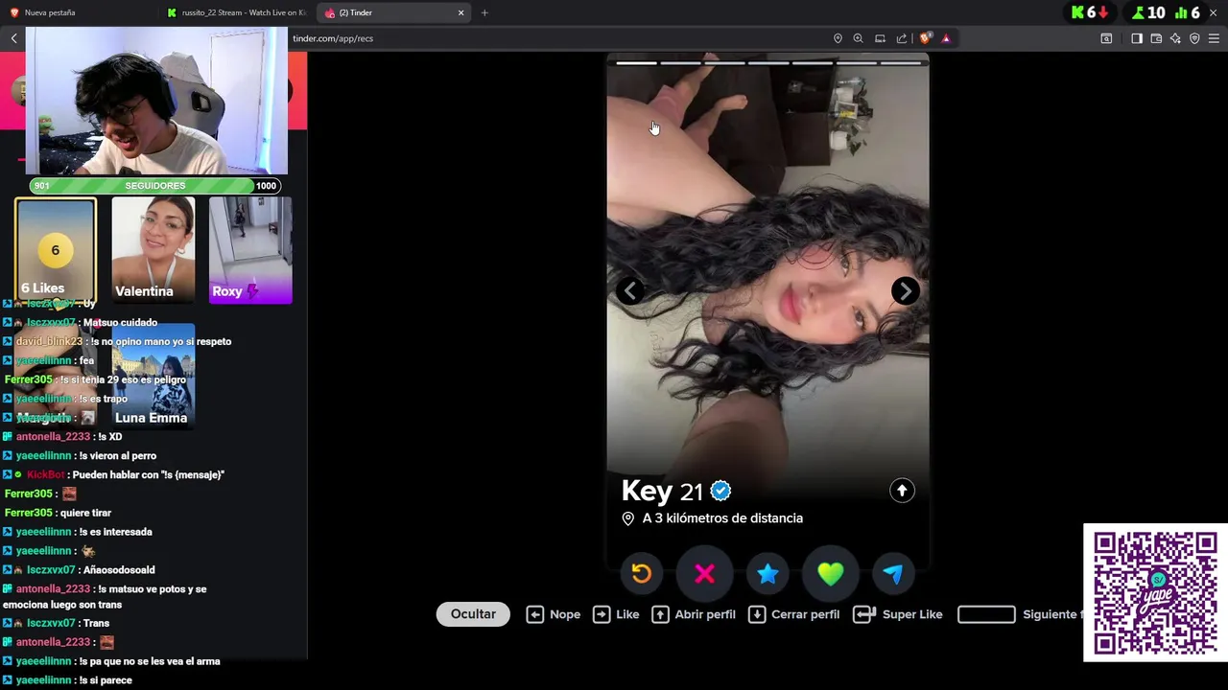Click the yellow Rewind button on Key's card
This screenshot has width=1228, height=690.
641,573
